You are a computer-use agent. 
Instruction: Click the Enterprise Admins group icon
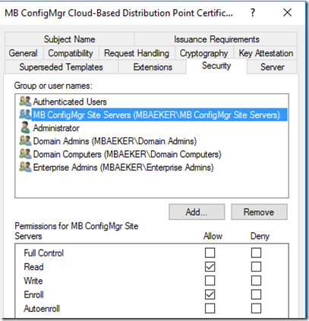tap(25, 167)
